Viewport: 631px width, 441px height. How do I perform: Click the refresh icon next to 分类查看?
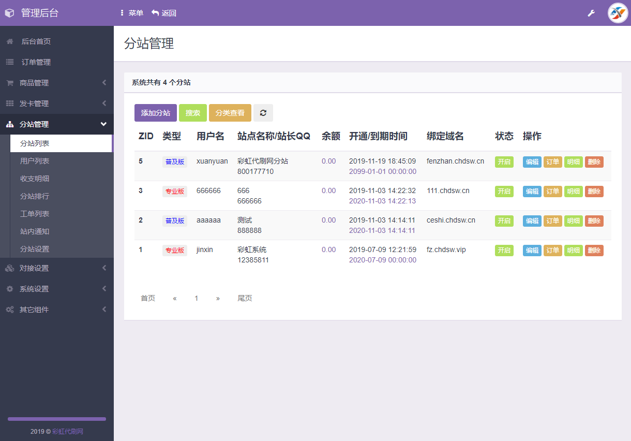(264, 112)
